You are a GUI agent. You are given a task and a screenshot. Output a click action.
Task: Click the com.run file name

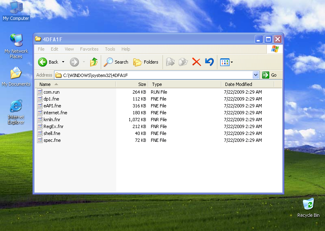[x=52, y=92]
